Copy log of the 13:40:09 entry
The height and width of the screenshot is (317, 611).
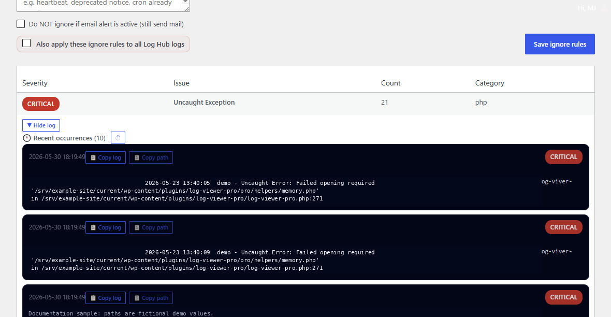(106, 227)
